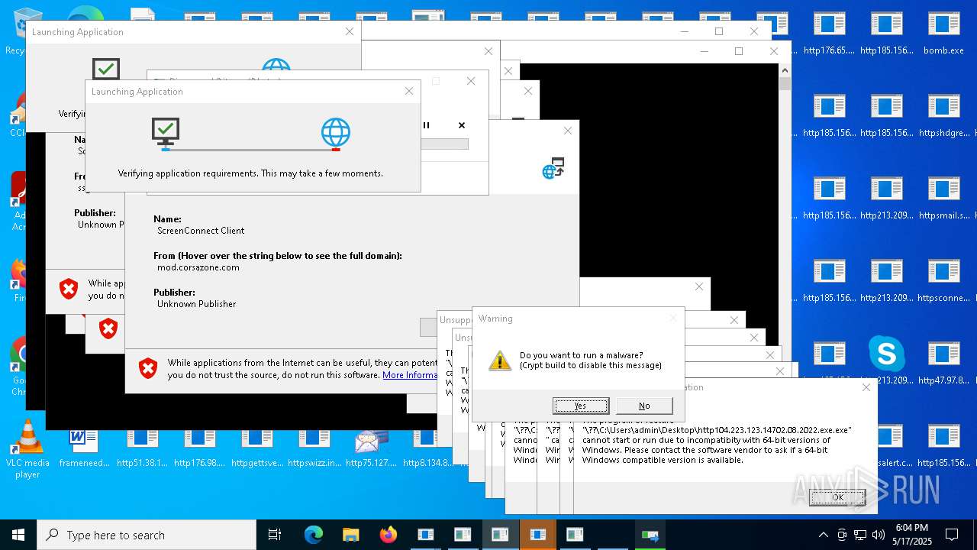Click the globe icon in the front Launching Application dialog
This screenshot has width=977, height=550.
335,133
